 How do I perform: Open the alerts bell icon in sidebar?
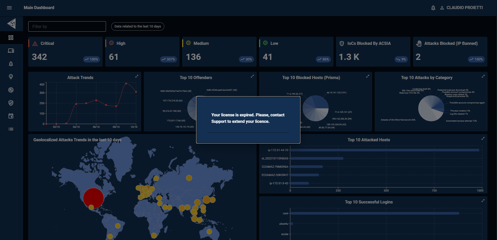tap(11, 64)
